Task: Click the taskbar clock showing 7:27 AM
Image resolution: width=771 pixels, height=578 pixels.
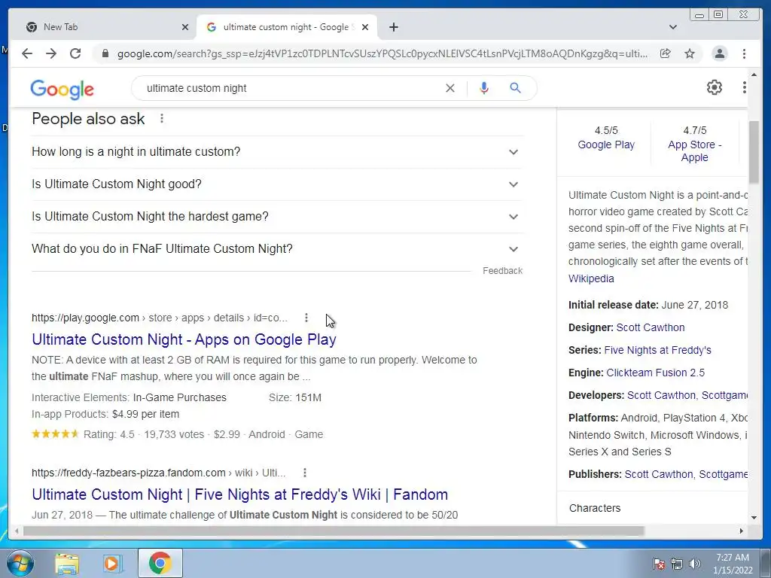Action: click(x=733, y=564)
